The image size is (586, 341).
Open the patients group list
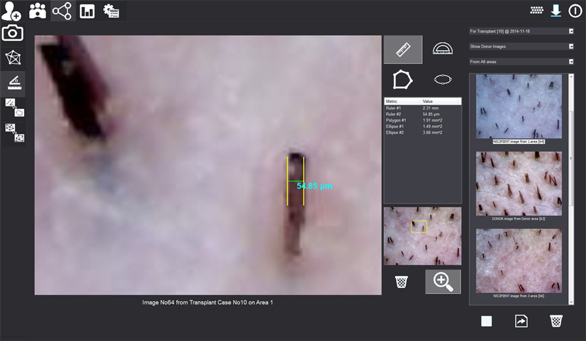point(38,10)
